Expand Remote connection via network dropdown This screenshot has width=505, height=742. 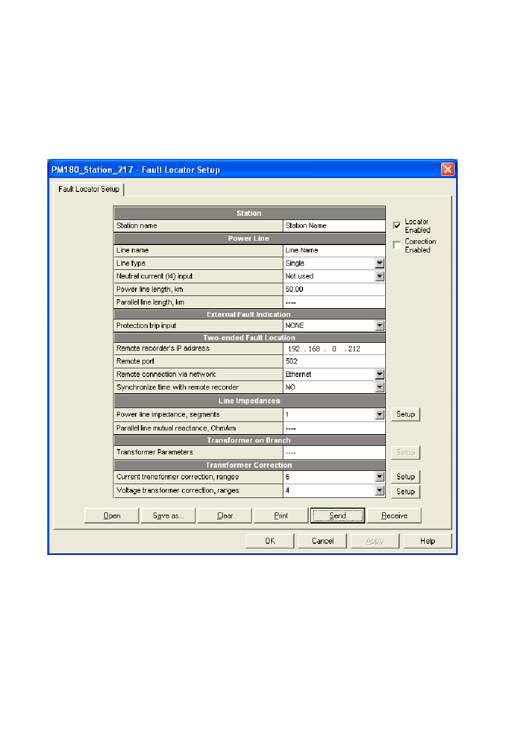coord(380,374)
